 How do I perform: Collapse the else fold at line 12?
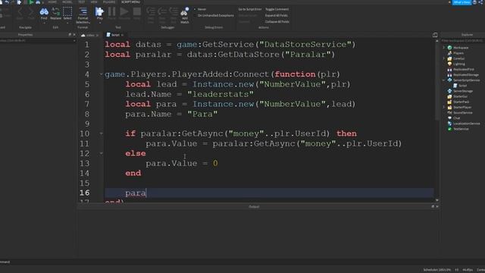tap(101, 153)
